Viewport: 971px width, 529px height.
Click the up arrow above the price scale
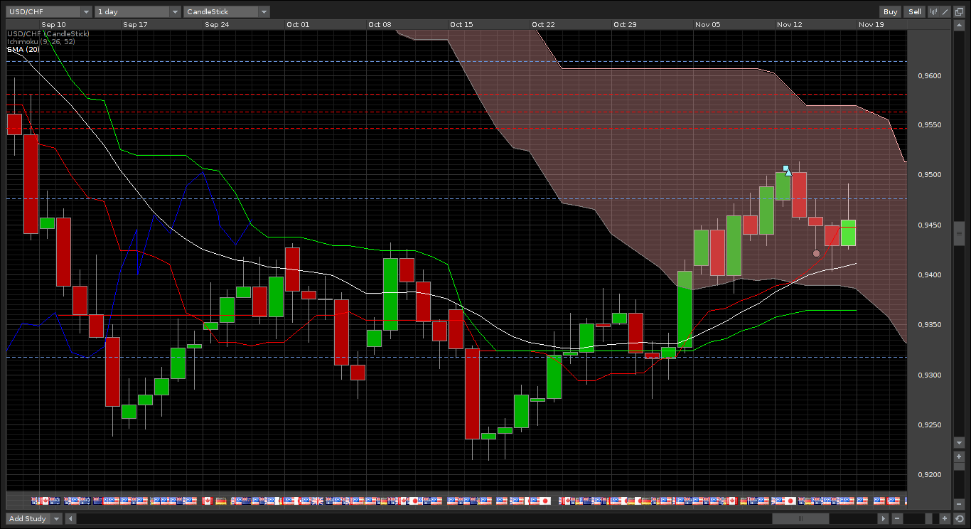[x=959, y=25]
